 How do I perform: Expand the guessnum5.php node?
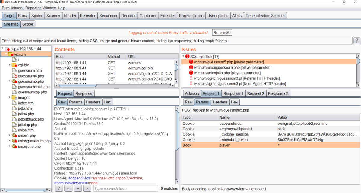10,81
